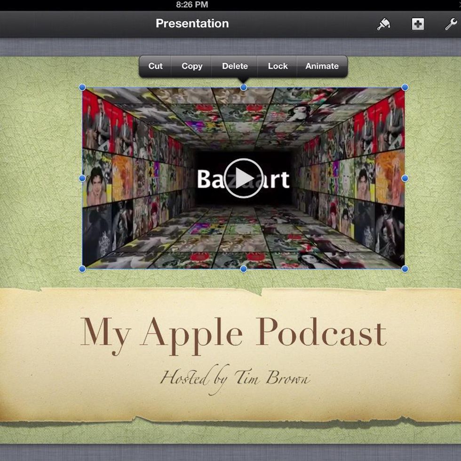Tap the Insert plus icon
The width and height of the screenshot is (461, 461).
(x=418, y=24)
